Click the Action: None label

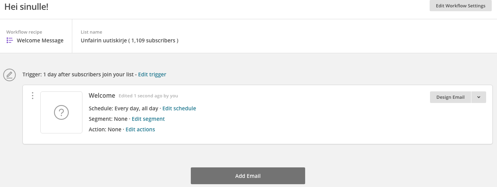pyautogui.click(x=105, y=130)
